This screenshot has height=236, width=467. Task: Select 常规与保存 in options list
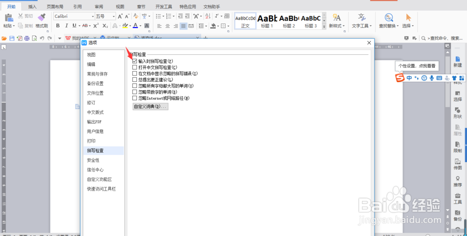104,74
